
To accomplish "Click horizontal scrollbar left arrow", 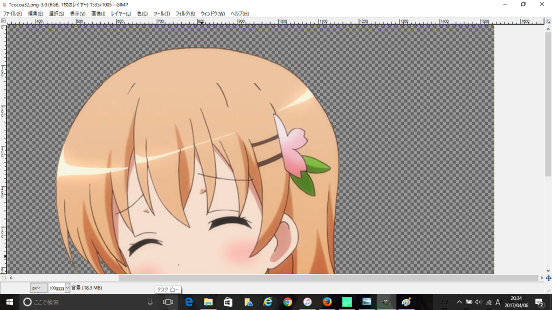I will pyautogui.click(x=11, y=278).
